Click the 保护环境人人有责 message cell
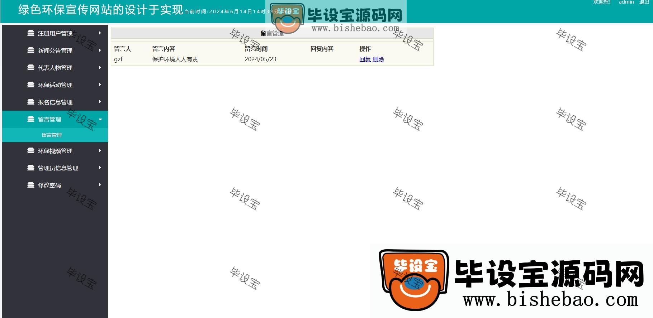The height and width of the screenshot is (318, 653). pyautogui.click(x=175, y=59)
